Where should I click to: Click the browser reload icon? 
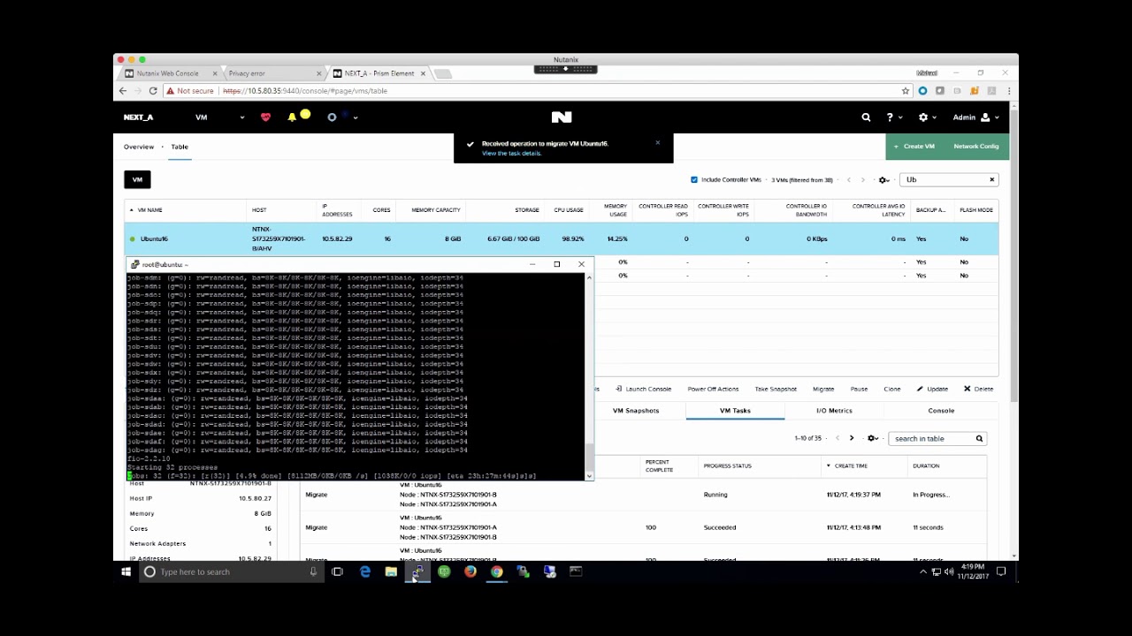point(153,91)
